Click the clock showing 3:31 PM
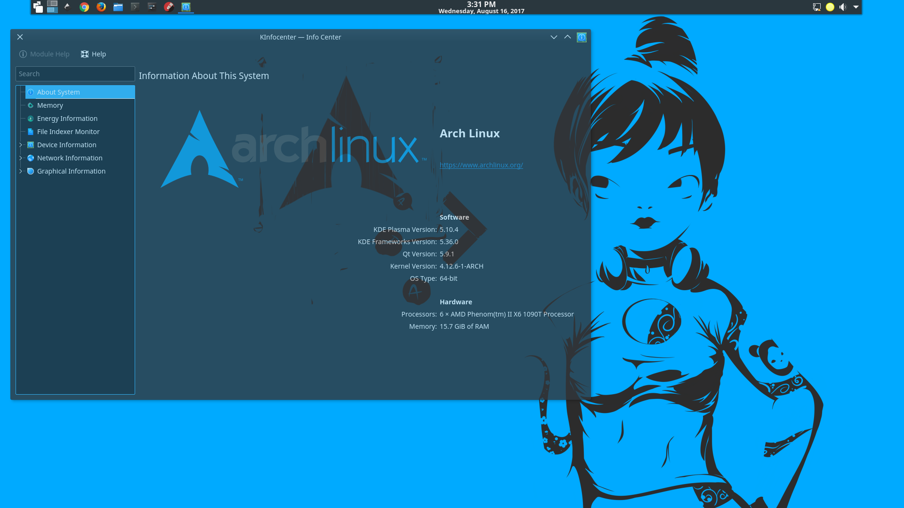This screenshot has height=508, width=904. pyautogui.click(x=481, y=4)
